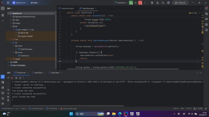This screenshot has width=209, height=117.
Task: Stop the running processes with the red button
Action: pyautogui.click(x=140, y=3)
